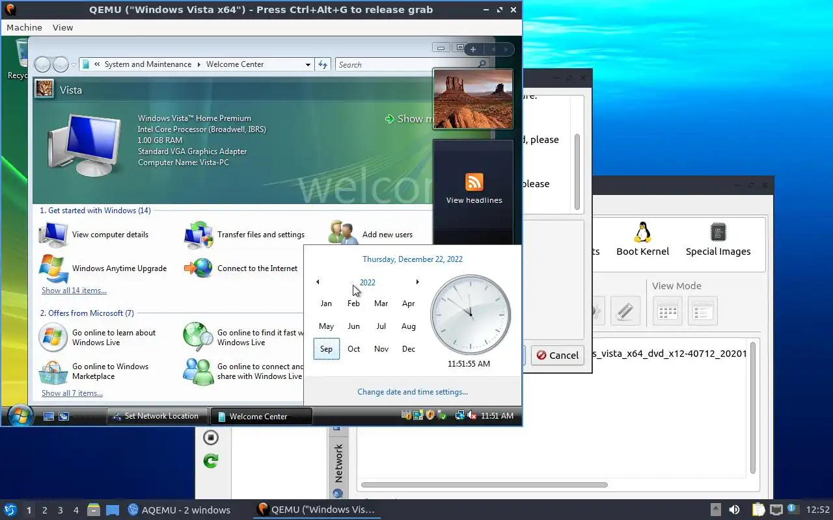
Task: Click the AQEMU file list vertical scrollbar
Action: [754, 409]
